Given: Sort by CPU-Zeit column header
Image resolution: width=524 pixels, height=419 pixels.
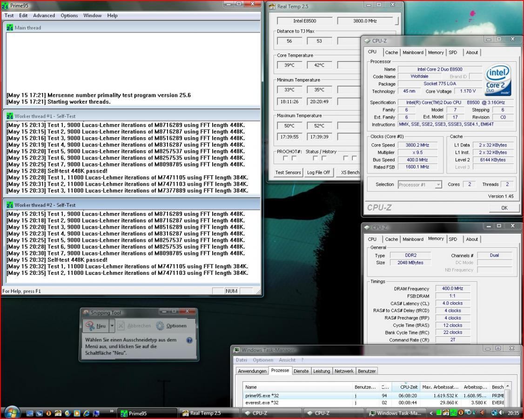Looking at the screenshot, I should pyautogui.click(x=405, y=387).
